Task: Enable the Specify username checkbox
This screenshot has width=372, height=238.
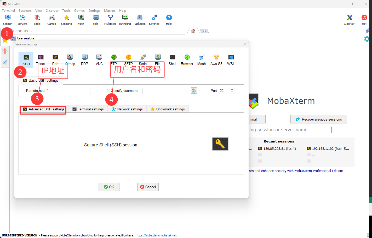Action: [x=108, y=91]
